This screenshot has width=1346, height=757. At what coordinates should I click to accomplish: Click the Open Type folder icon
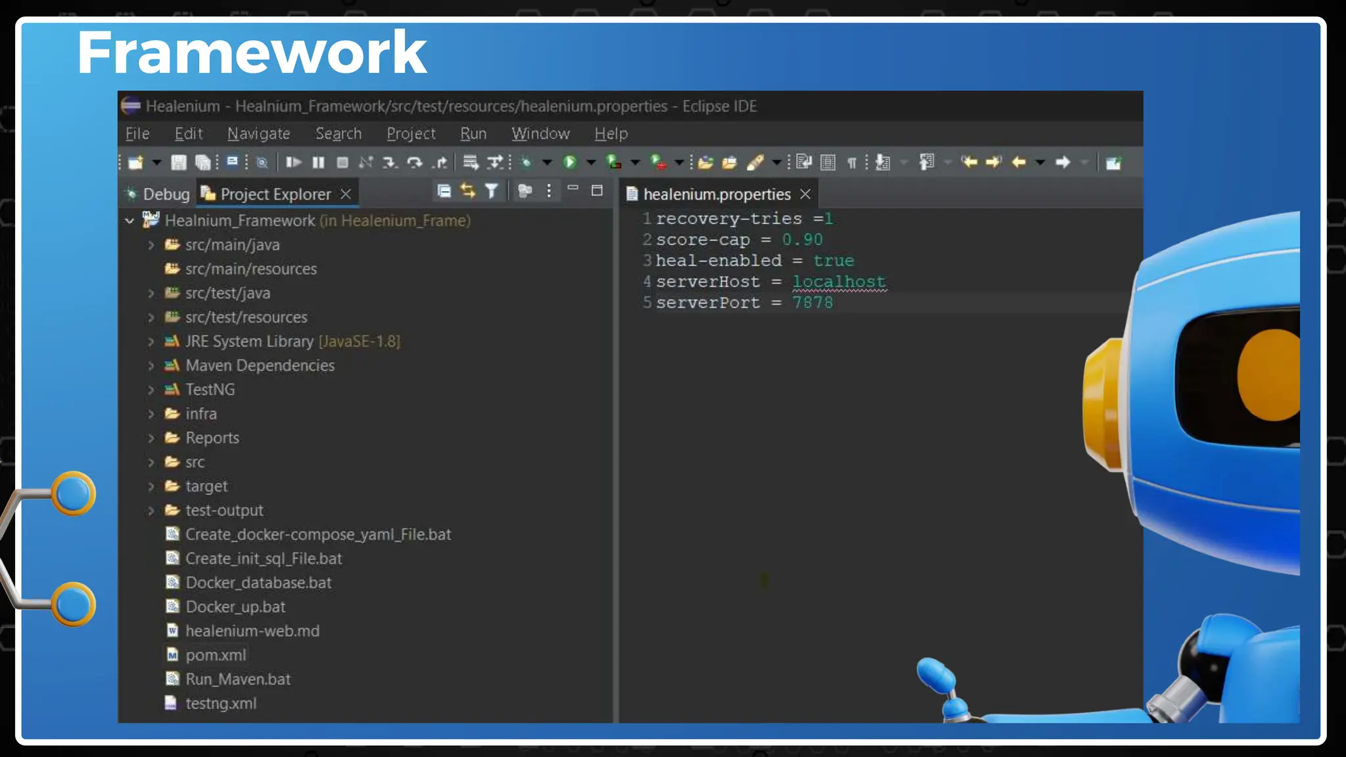click(705, 162)
